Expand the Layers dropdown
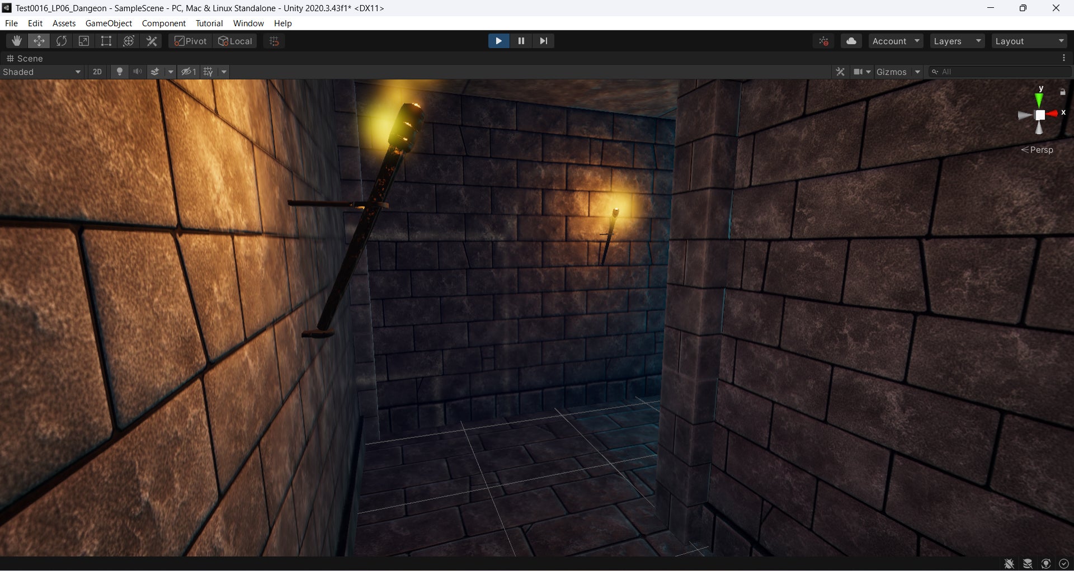This screenshot has width=1074, height=571. click(x=957, y=41)
